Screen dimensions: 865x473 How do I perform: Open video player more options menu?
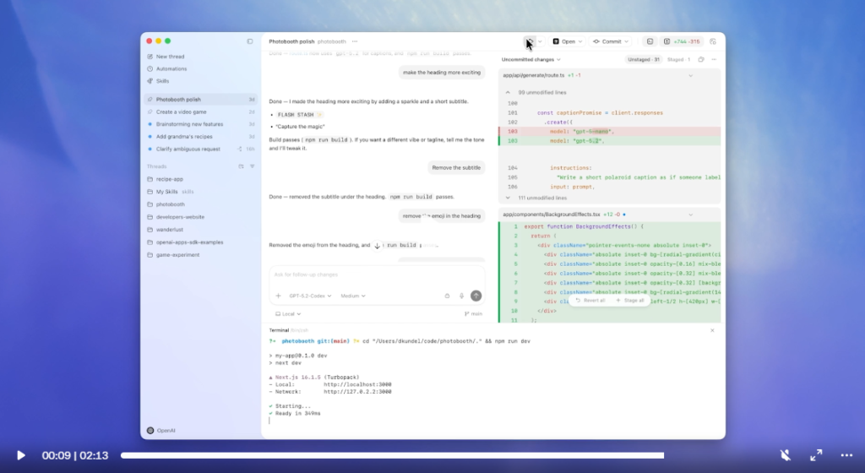tap(846, 455)
